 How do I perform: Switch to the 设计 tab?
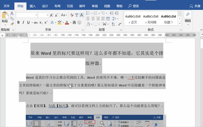tap(45, 6)
